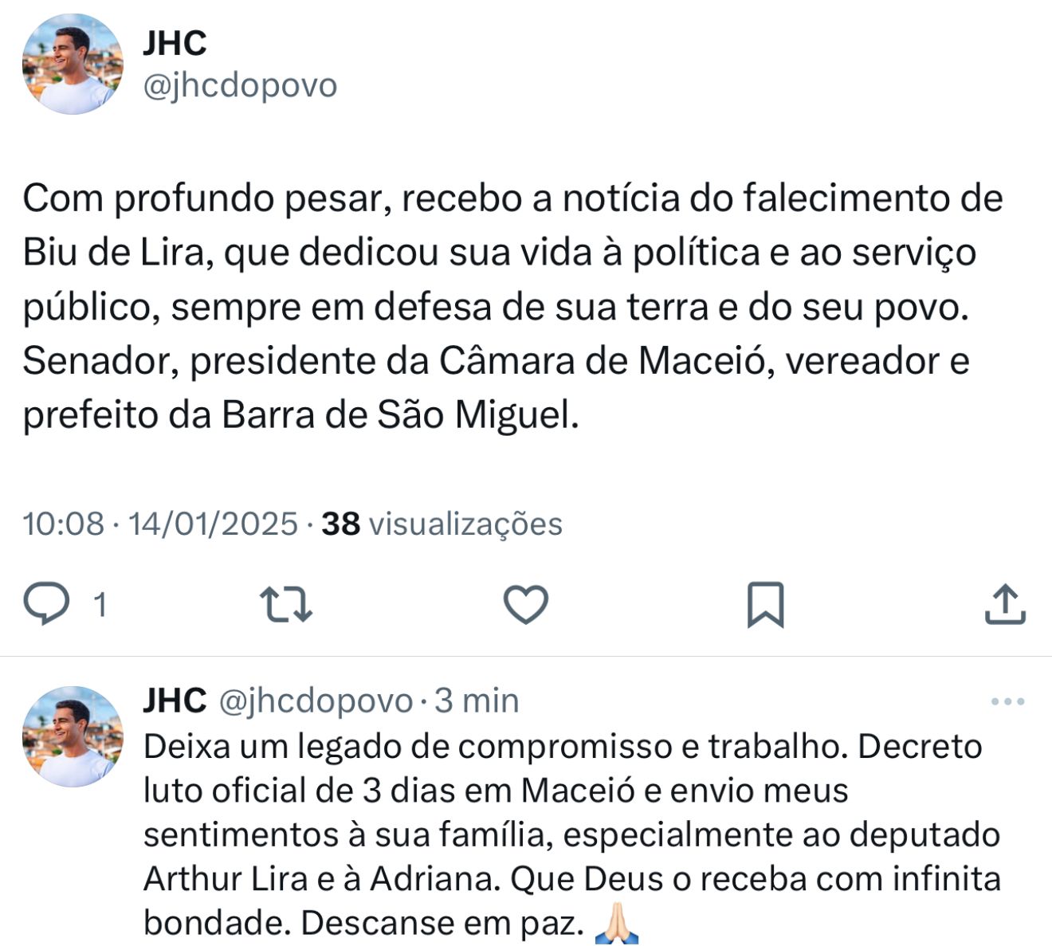The width and height of the screenshot is (1052, 946).
Task: Click the JHC name on the reply tweet
Action: 175,701
